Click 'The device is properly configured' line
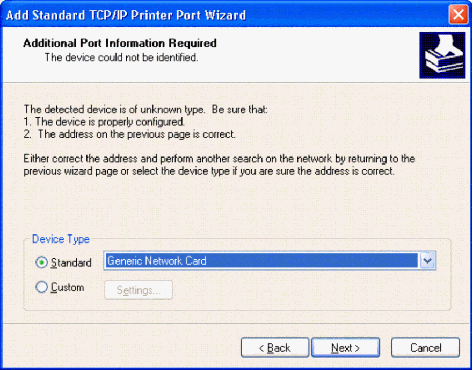 (x=104, y=122)
